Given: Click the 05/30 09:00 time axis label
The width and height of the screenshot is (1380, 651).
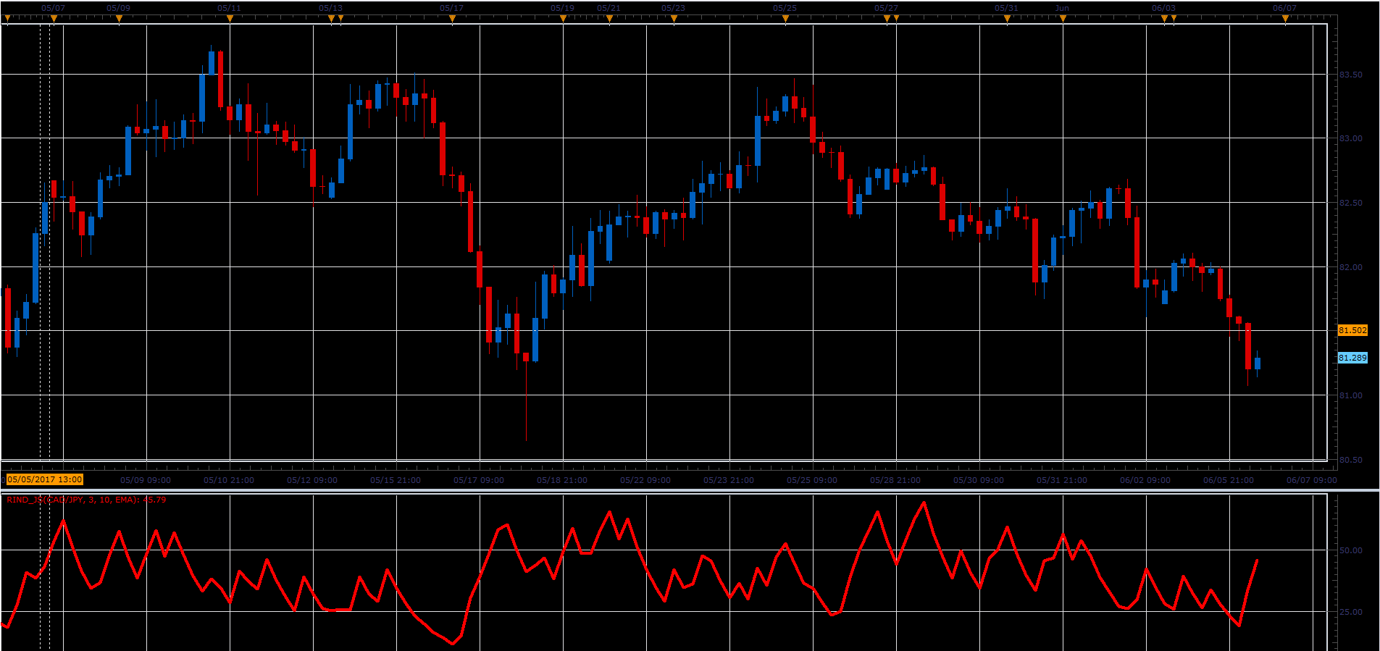Looking at the screenshot, I should [x=979, y=480].
